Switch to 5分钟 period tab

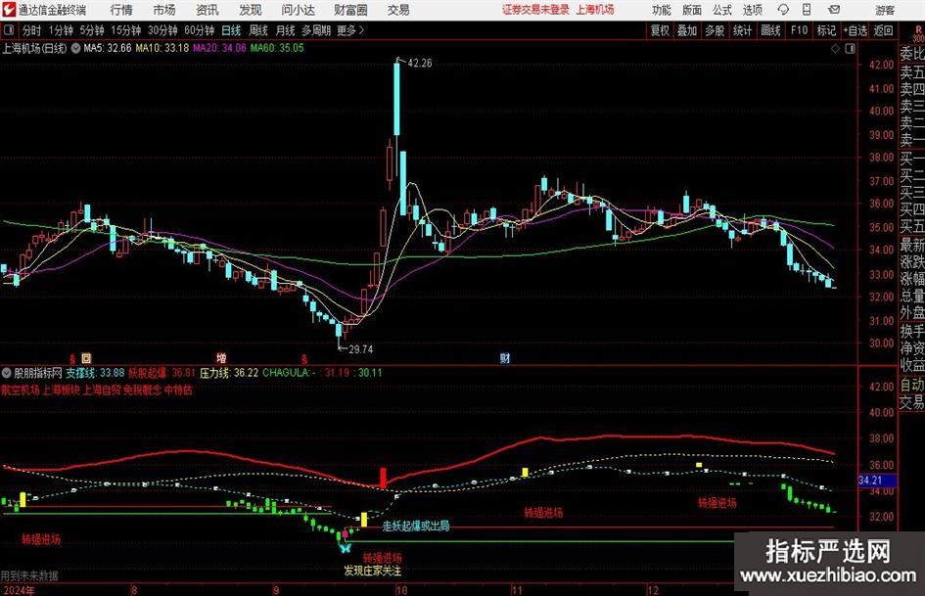click(91, 30)
